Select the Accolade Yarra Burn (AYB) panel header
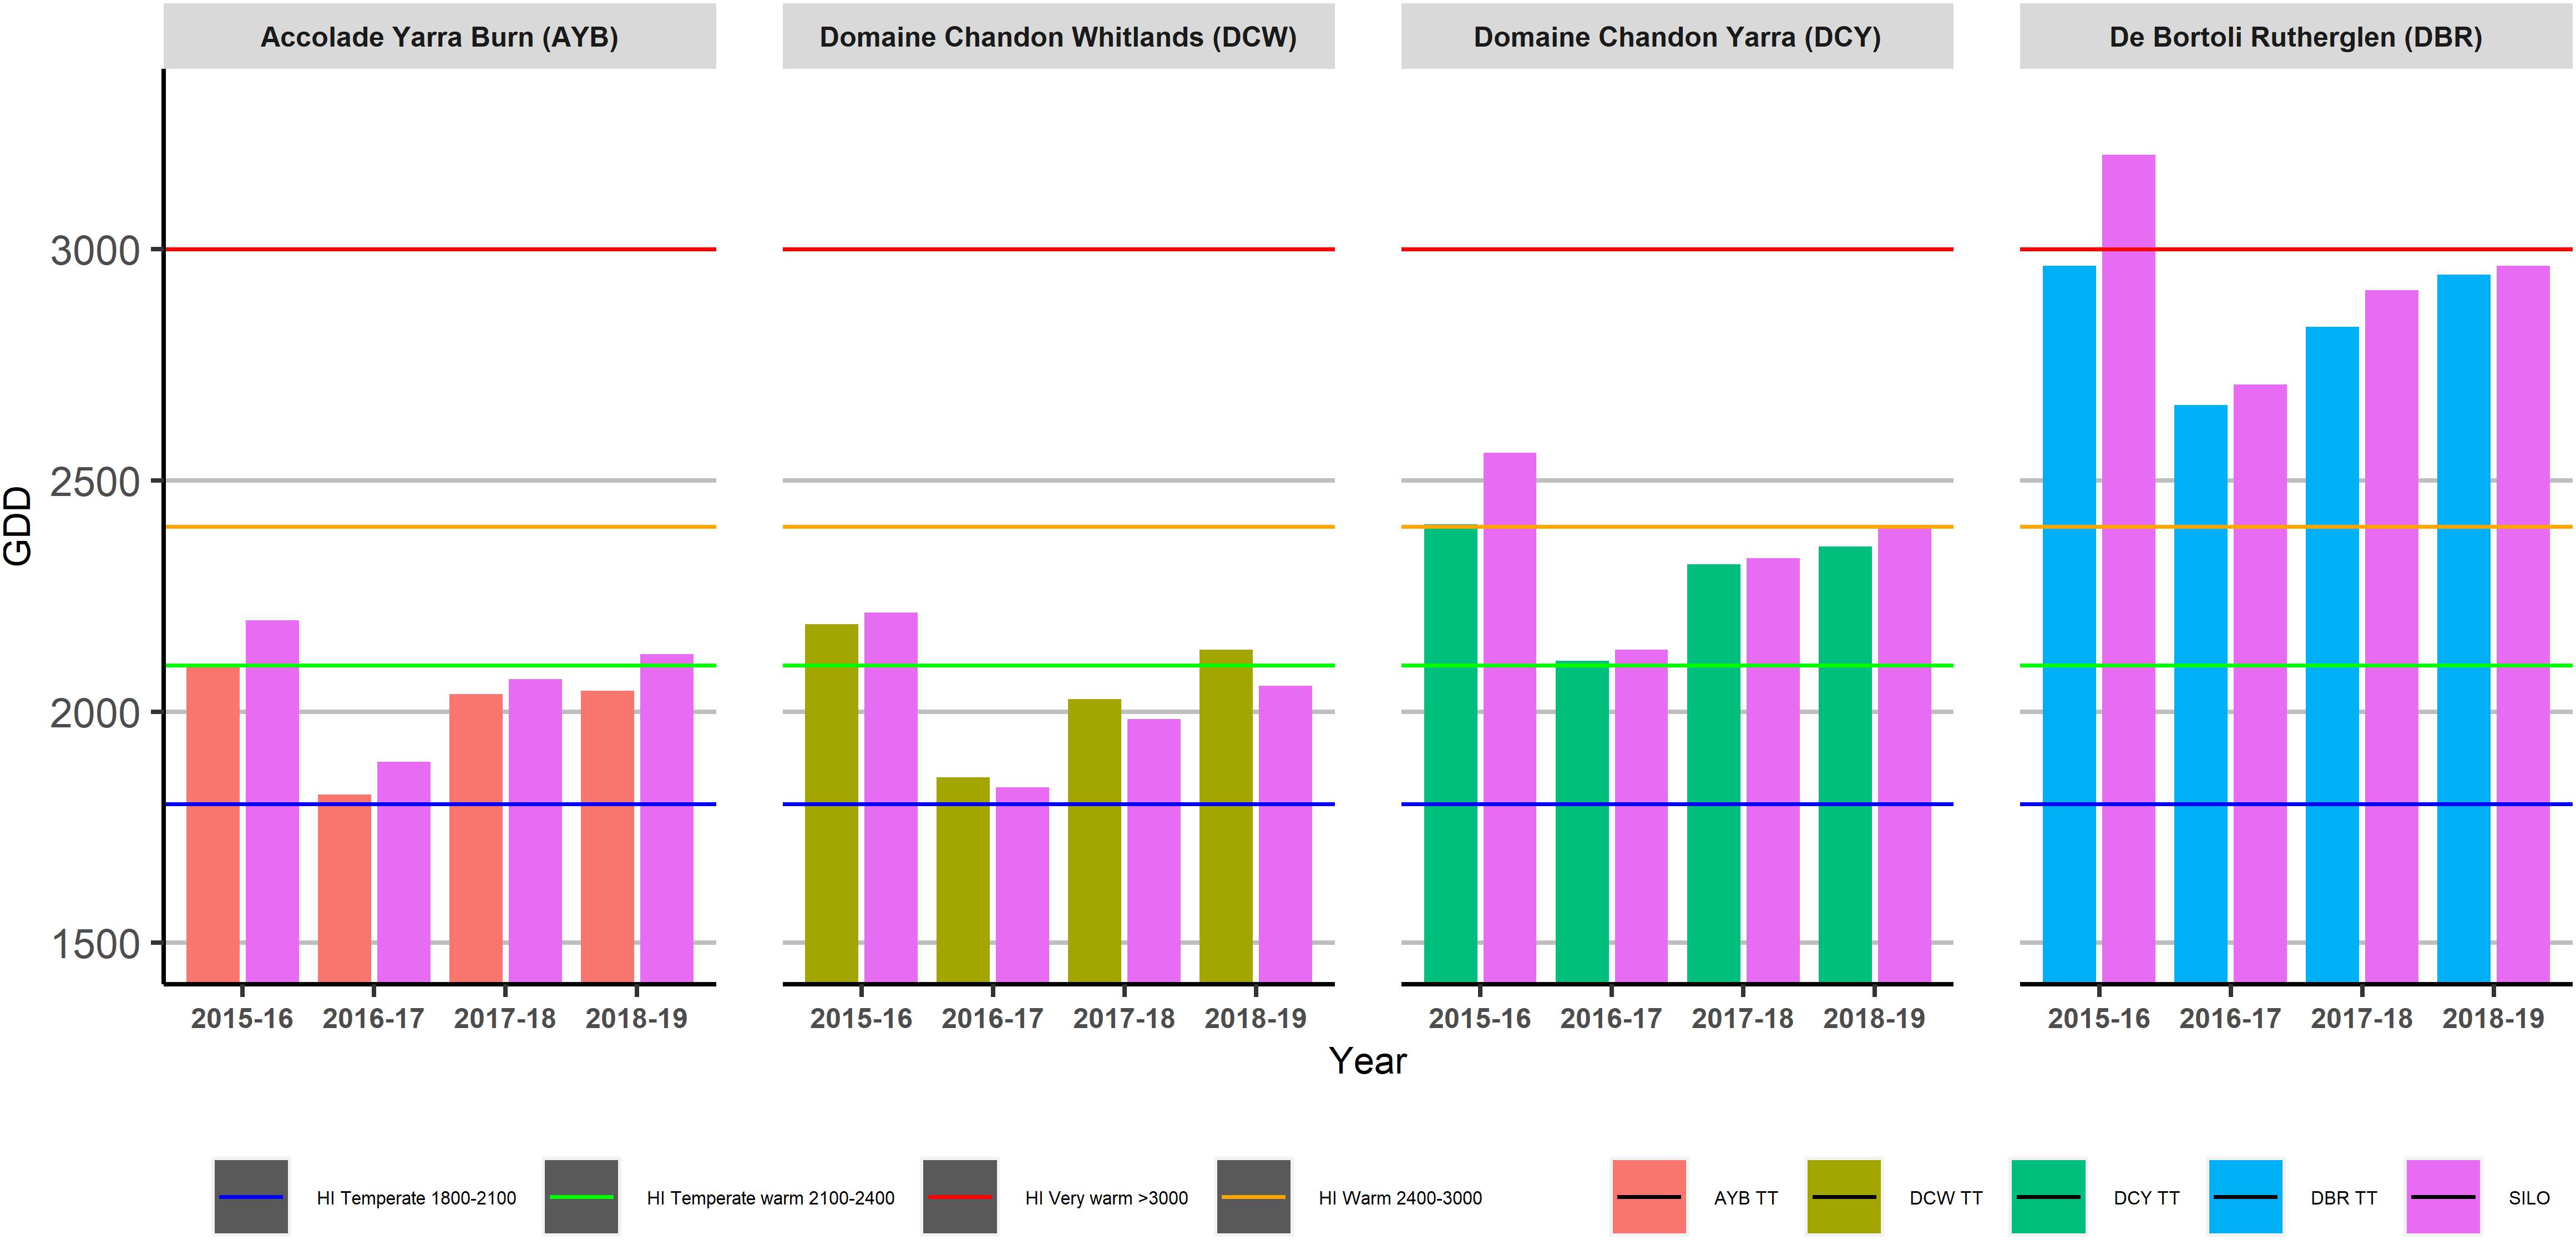The width and height of the screenshot is (2576, 1240). pyautogui.click(x=440, y=37)
